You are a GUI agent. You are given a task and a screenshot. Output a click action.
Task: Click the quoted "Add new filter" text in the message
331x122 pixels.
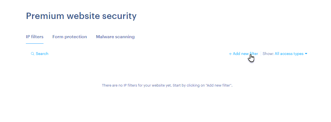219,85
